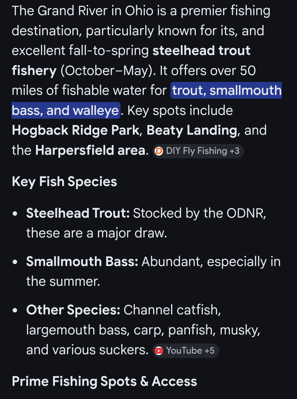297x399 pixels.
Task: Tap the bold "Hogback Ridge Park" text
Action: (x=76, y=130)
